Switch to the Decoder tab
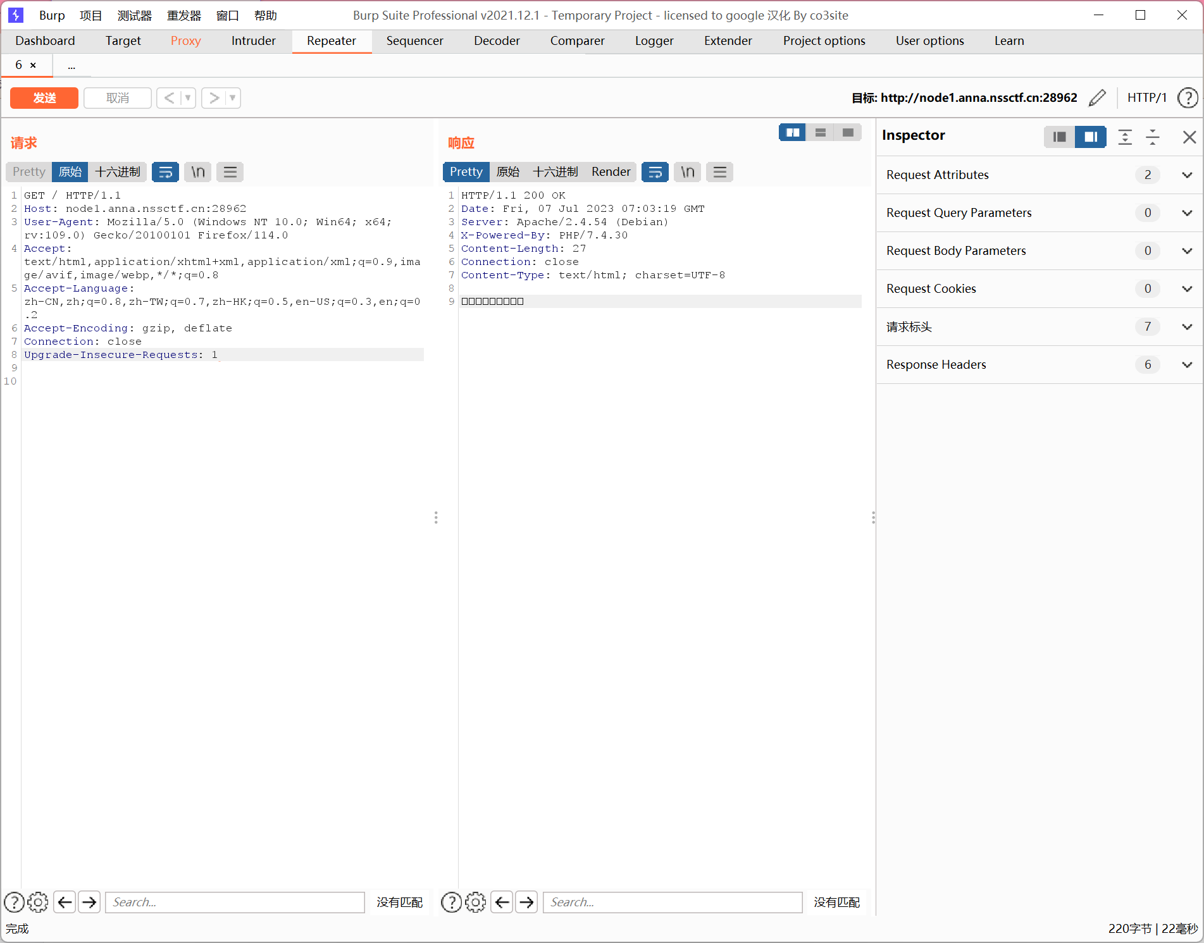The height and width of the screenshot is (943, 1204). [497, 41]
